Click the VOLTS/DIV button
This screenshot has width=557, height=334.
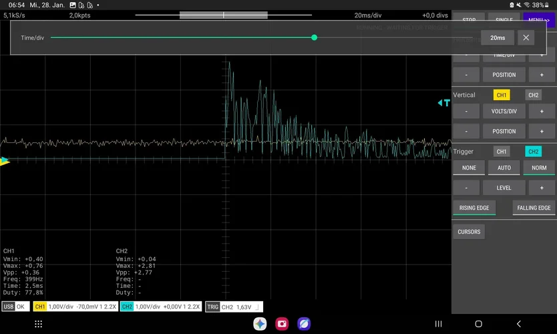click(x=504, y=111)
